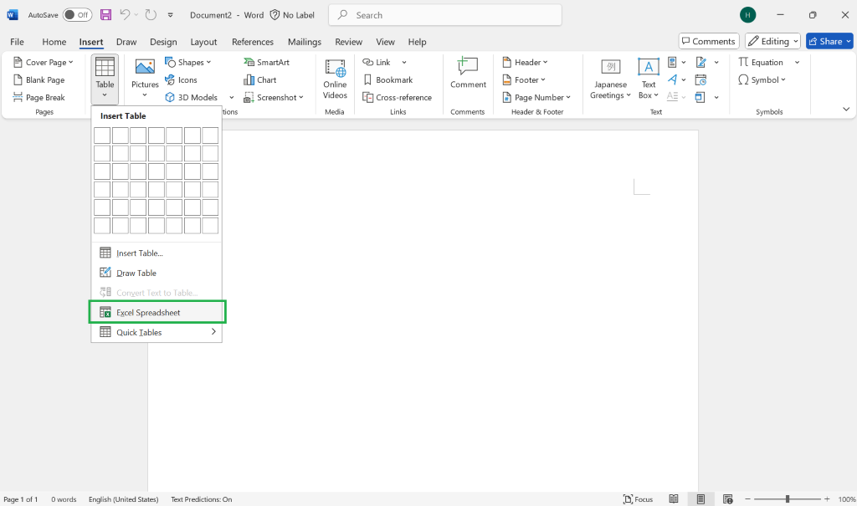Image resolution: width=857 pixels, height=506 pixels.
Task: Click the No Label sensitivity button
Action: [x=292, y=15]
